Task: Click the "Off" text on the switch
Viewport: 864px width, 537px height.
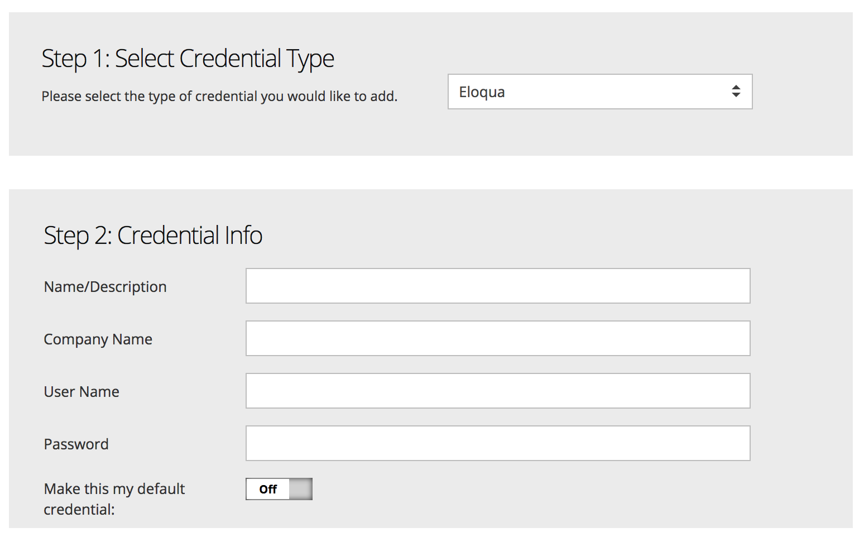Action: click(x=268, y=490)
